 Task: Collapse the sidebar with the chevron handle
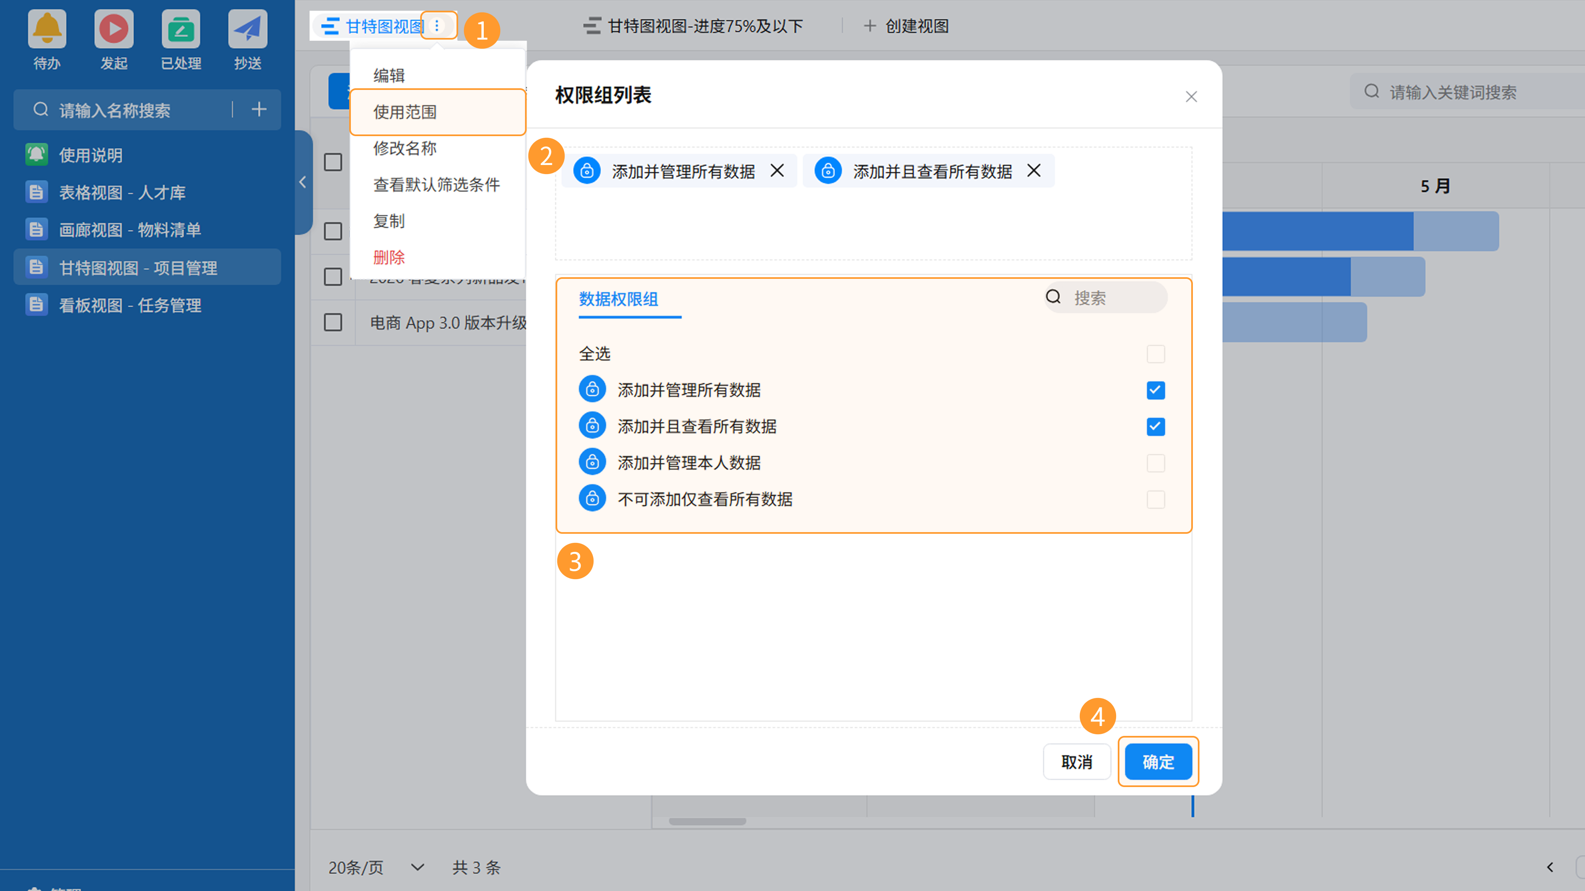303,182
